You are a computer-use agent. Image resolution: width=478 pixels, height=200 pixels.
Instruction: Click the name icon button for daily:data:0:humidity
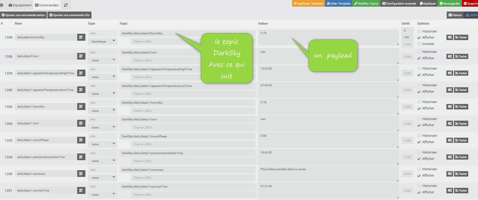tap(81, 37)
